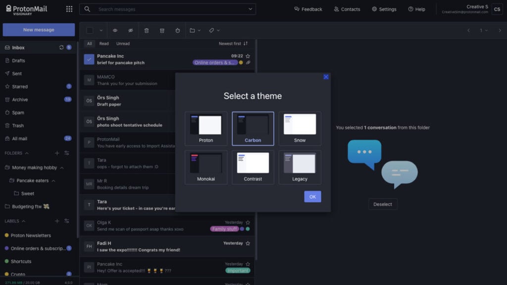Choose the Contrast theme

253,167
